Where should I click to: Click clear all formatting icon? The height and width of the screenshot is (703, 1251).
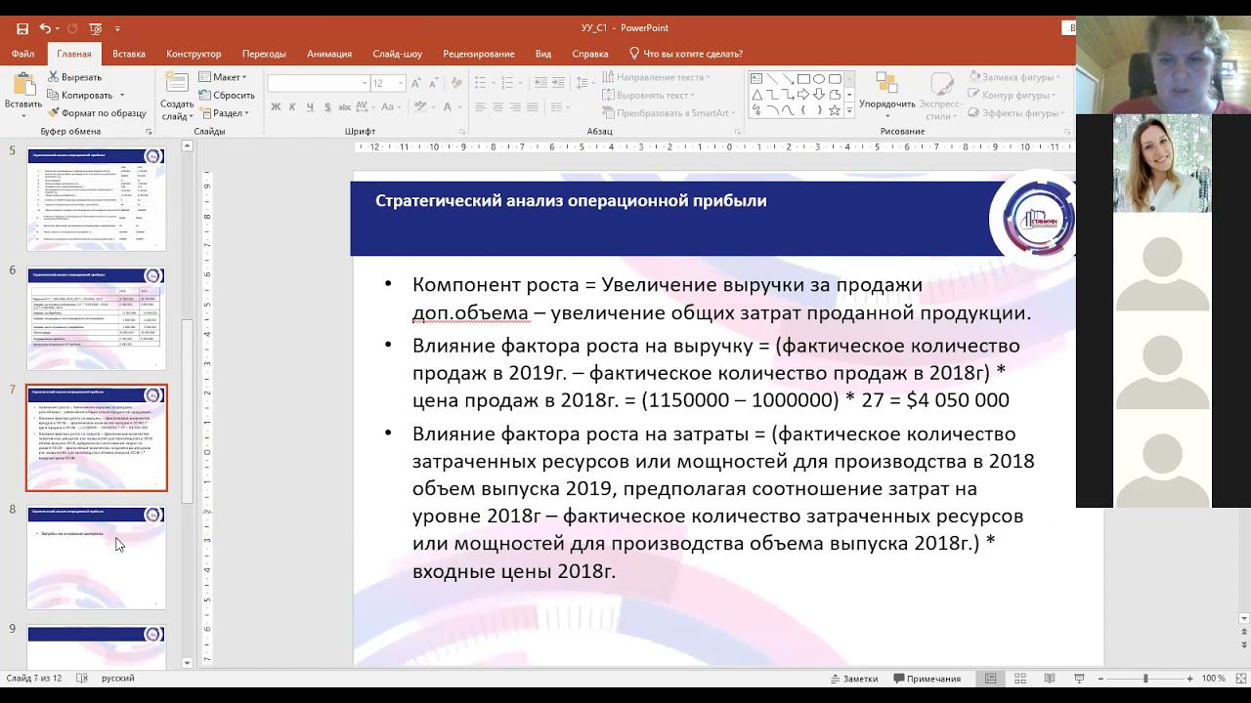pos(455,84)
